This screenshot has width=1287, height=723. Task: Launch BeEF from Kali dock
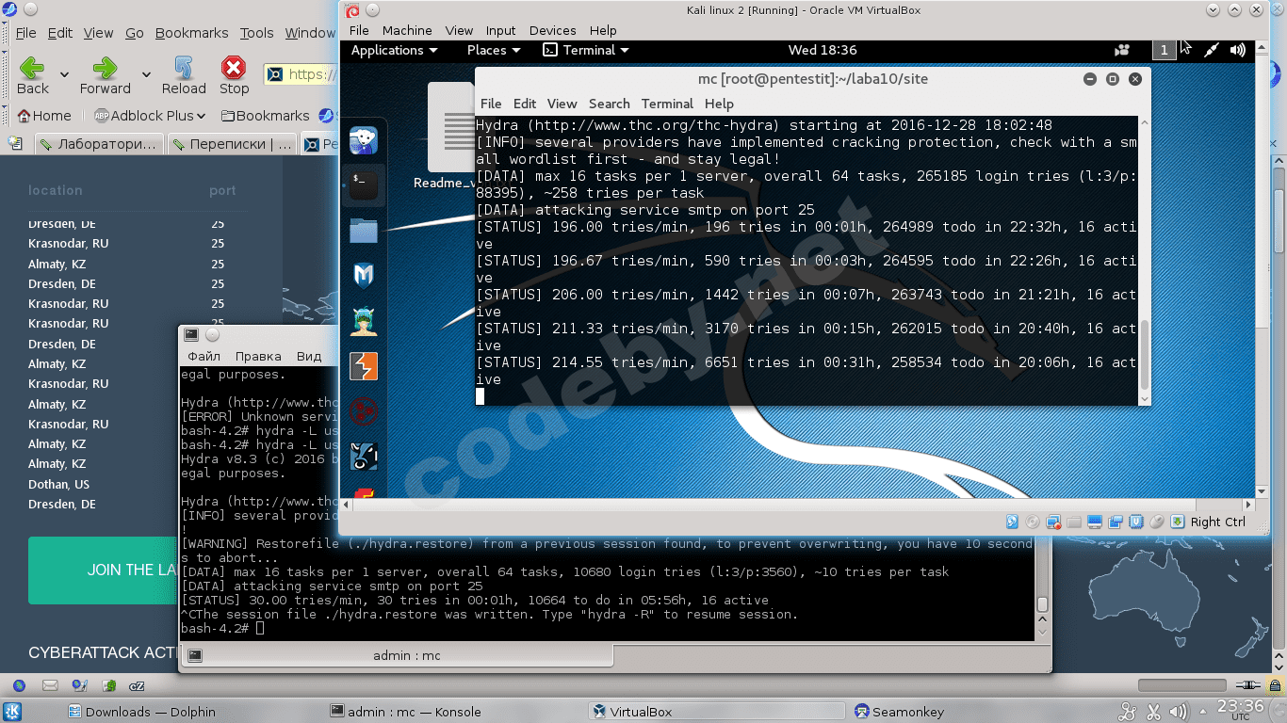point(364,457)
